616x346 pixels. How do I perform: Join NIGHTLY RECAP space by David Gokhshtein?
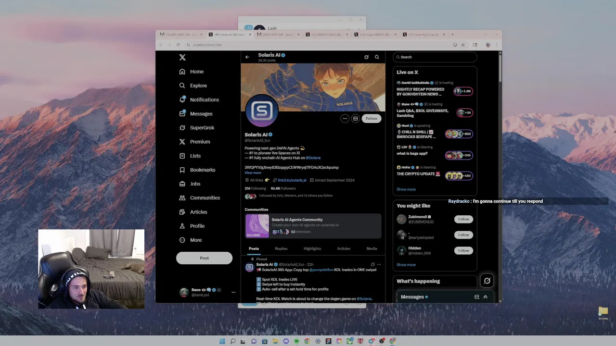tap(435, 89)
